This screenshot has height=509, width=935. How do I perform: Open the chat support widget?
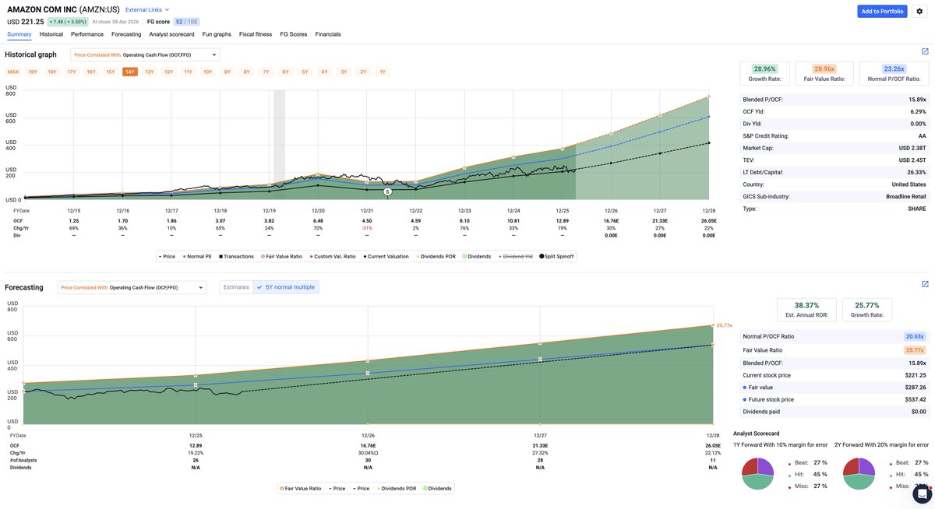click(x=923, y=493)
